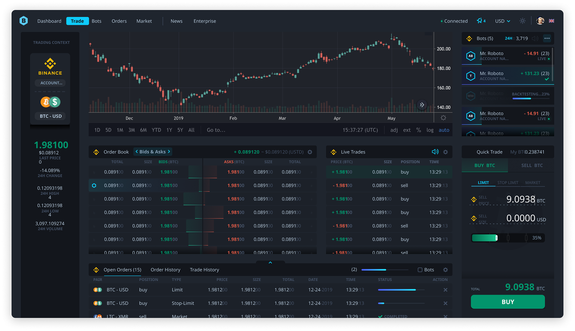The width and height of the screenshot is (575, 331).
Task: Open chart settings gear icon
Action: pyautogui.click(x=443, y=118)
